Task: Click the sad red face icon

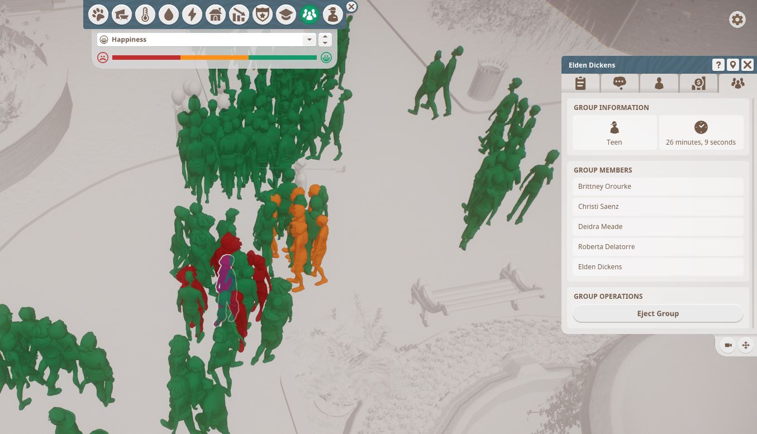Action: pyautogui.click(x=103, y=58)
